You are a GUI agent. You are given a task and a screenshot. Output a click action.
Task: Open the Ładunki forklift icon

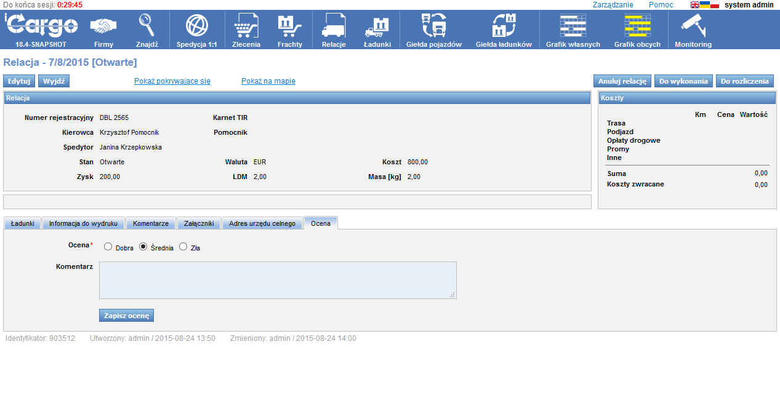tap(377, 26)
